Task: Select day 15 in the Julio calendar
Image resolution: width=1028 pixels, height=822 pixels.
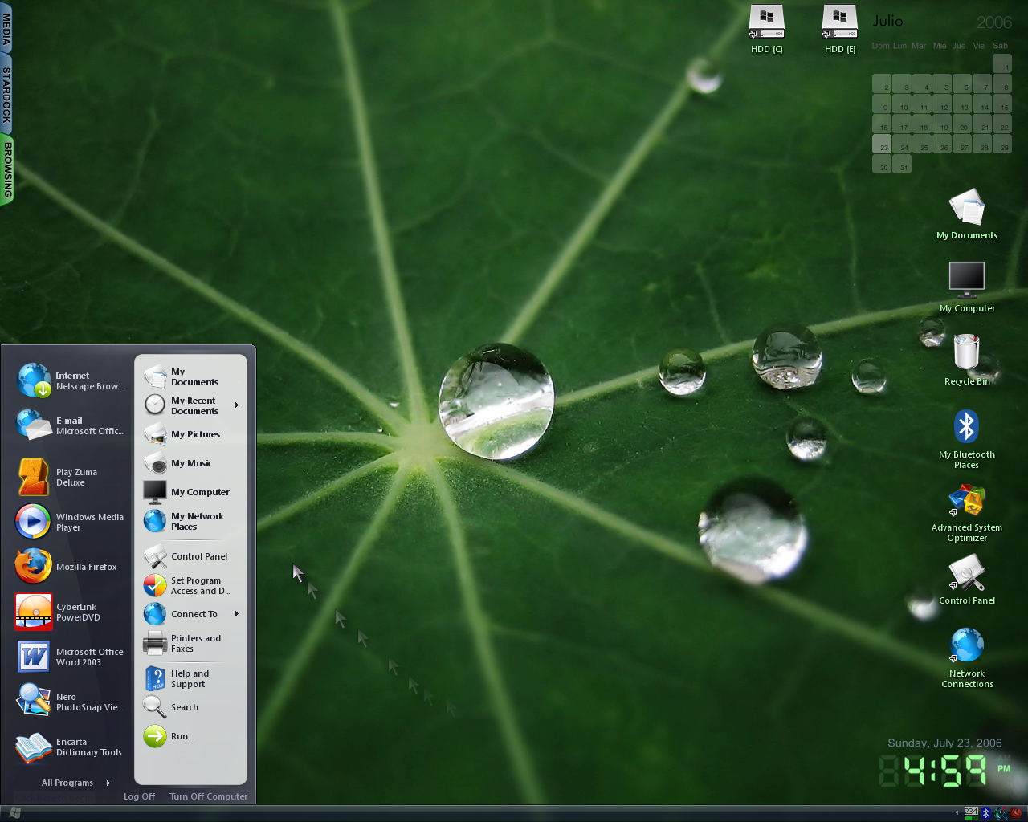Action: (1002, 104)
